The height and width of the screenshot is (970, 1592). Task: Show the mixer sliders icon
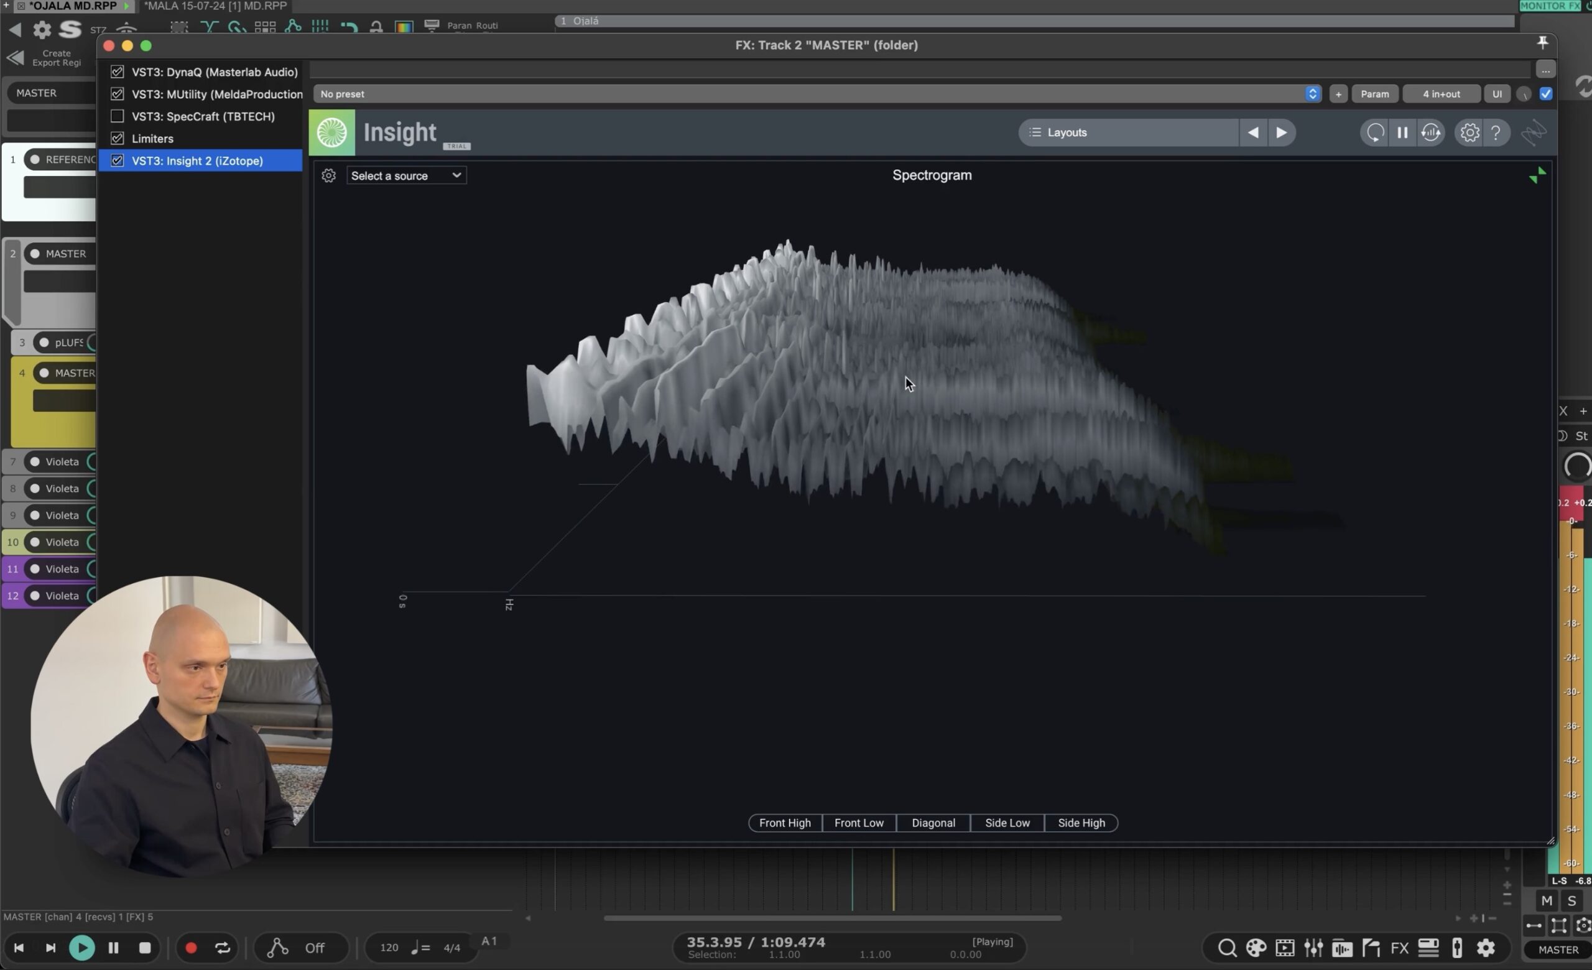[x=1313, y=948]
